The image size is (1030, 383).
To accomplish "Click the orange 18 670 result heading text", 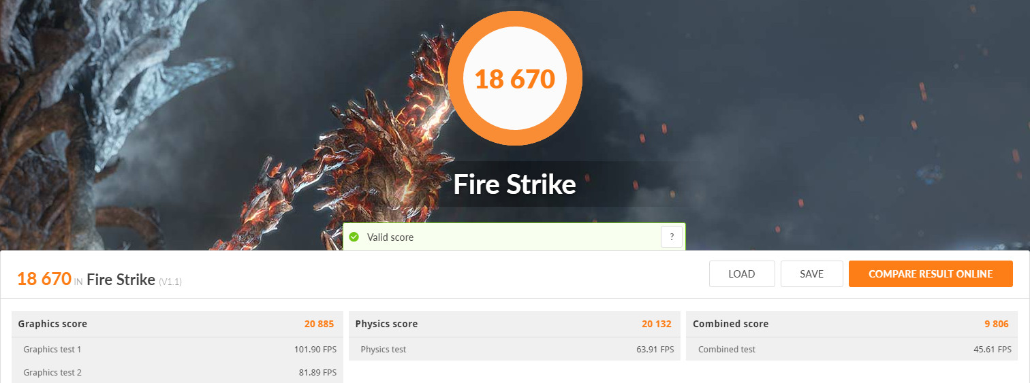I will pyautogui.click(x=44, y=278).
